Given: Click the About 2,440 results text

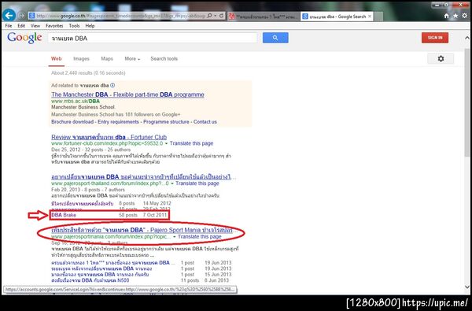Looking at the screenshot, I should 88,73.
